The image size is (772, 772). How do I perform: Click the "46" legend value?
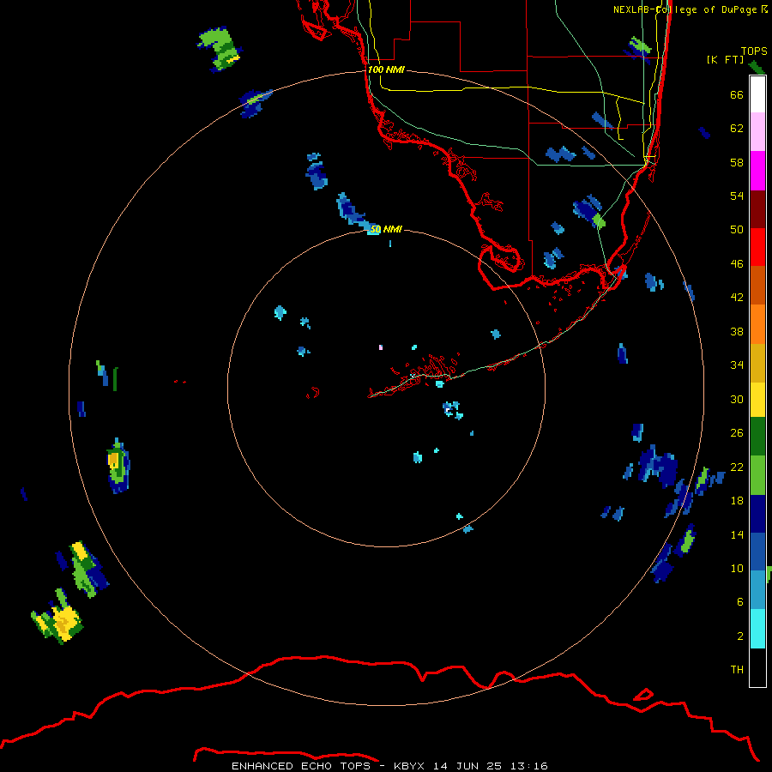coord(737,264)
